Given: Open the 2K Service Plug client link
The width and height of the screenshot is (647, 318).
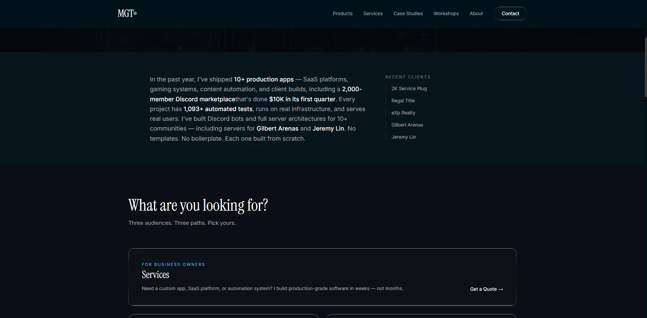Looking at the screenshot, I should click(409, 89).
